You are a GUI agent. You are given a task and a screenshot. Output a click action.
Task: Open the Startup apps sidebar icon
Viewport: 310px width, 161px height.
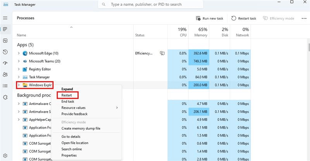pos(5,63)
